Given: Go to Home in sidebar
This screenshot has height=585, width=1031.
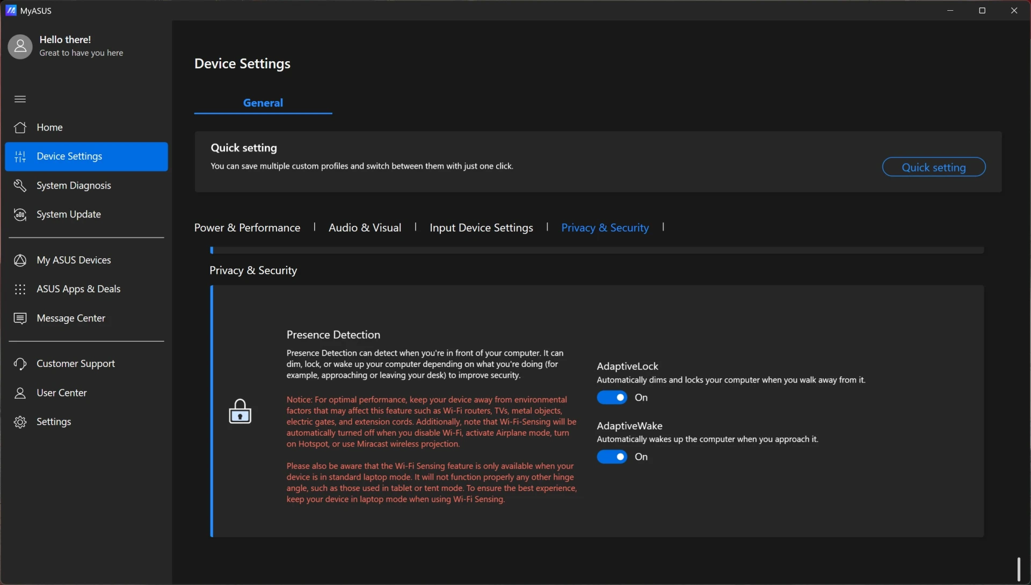Looking at the screenshot, I should (x=86, y=127).
